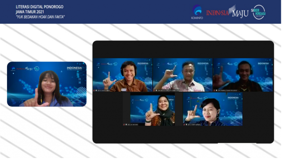Screen dimensions: 282x159
Task: Click muted mic icon on hijab woman's tile
Action: [124, 125]
